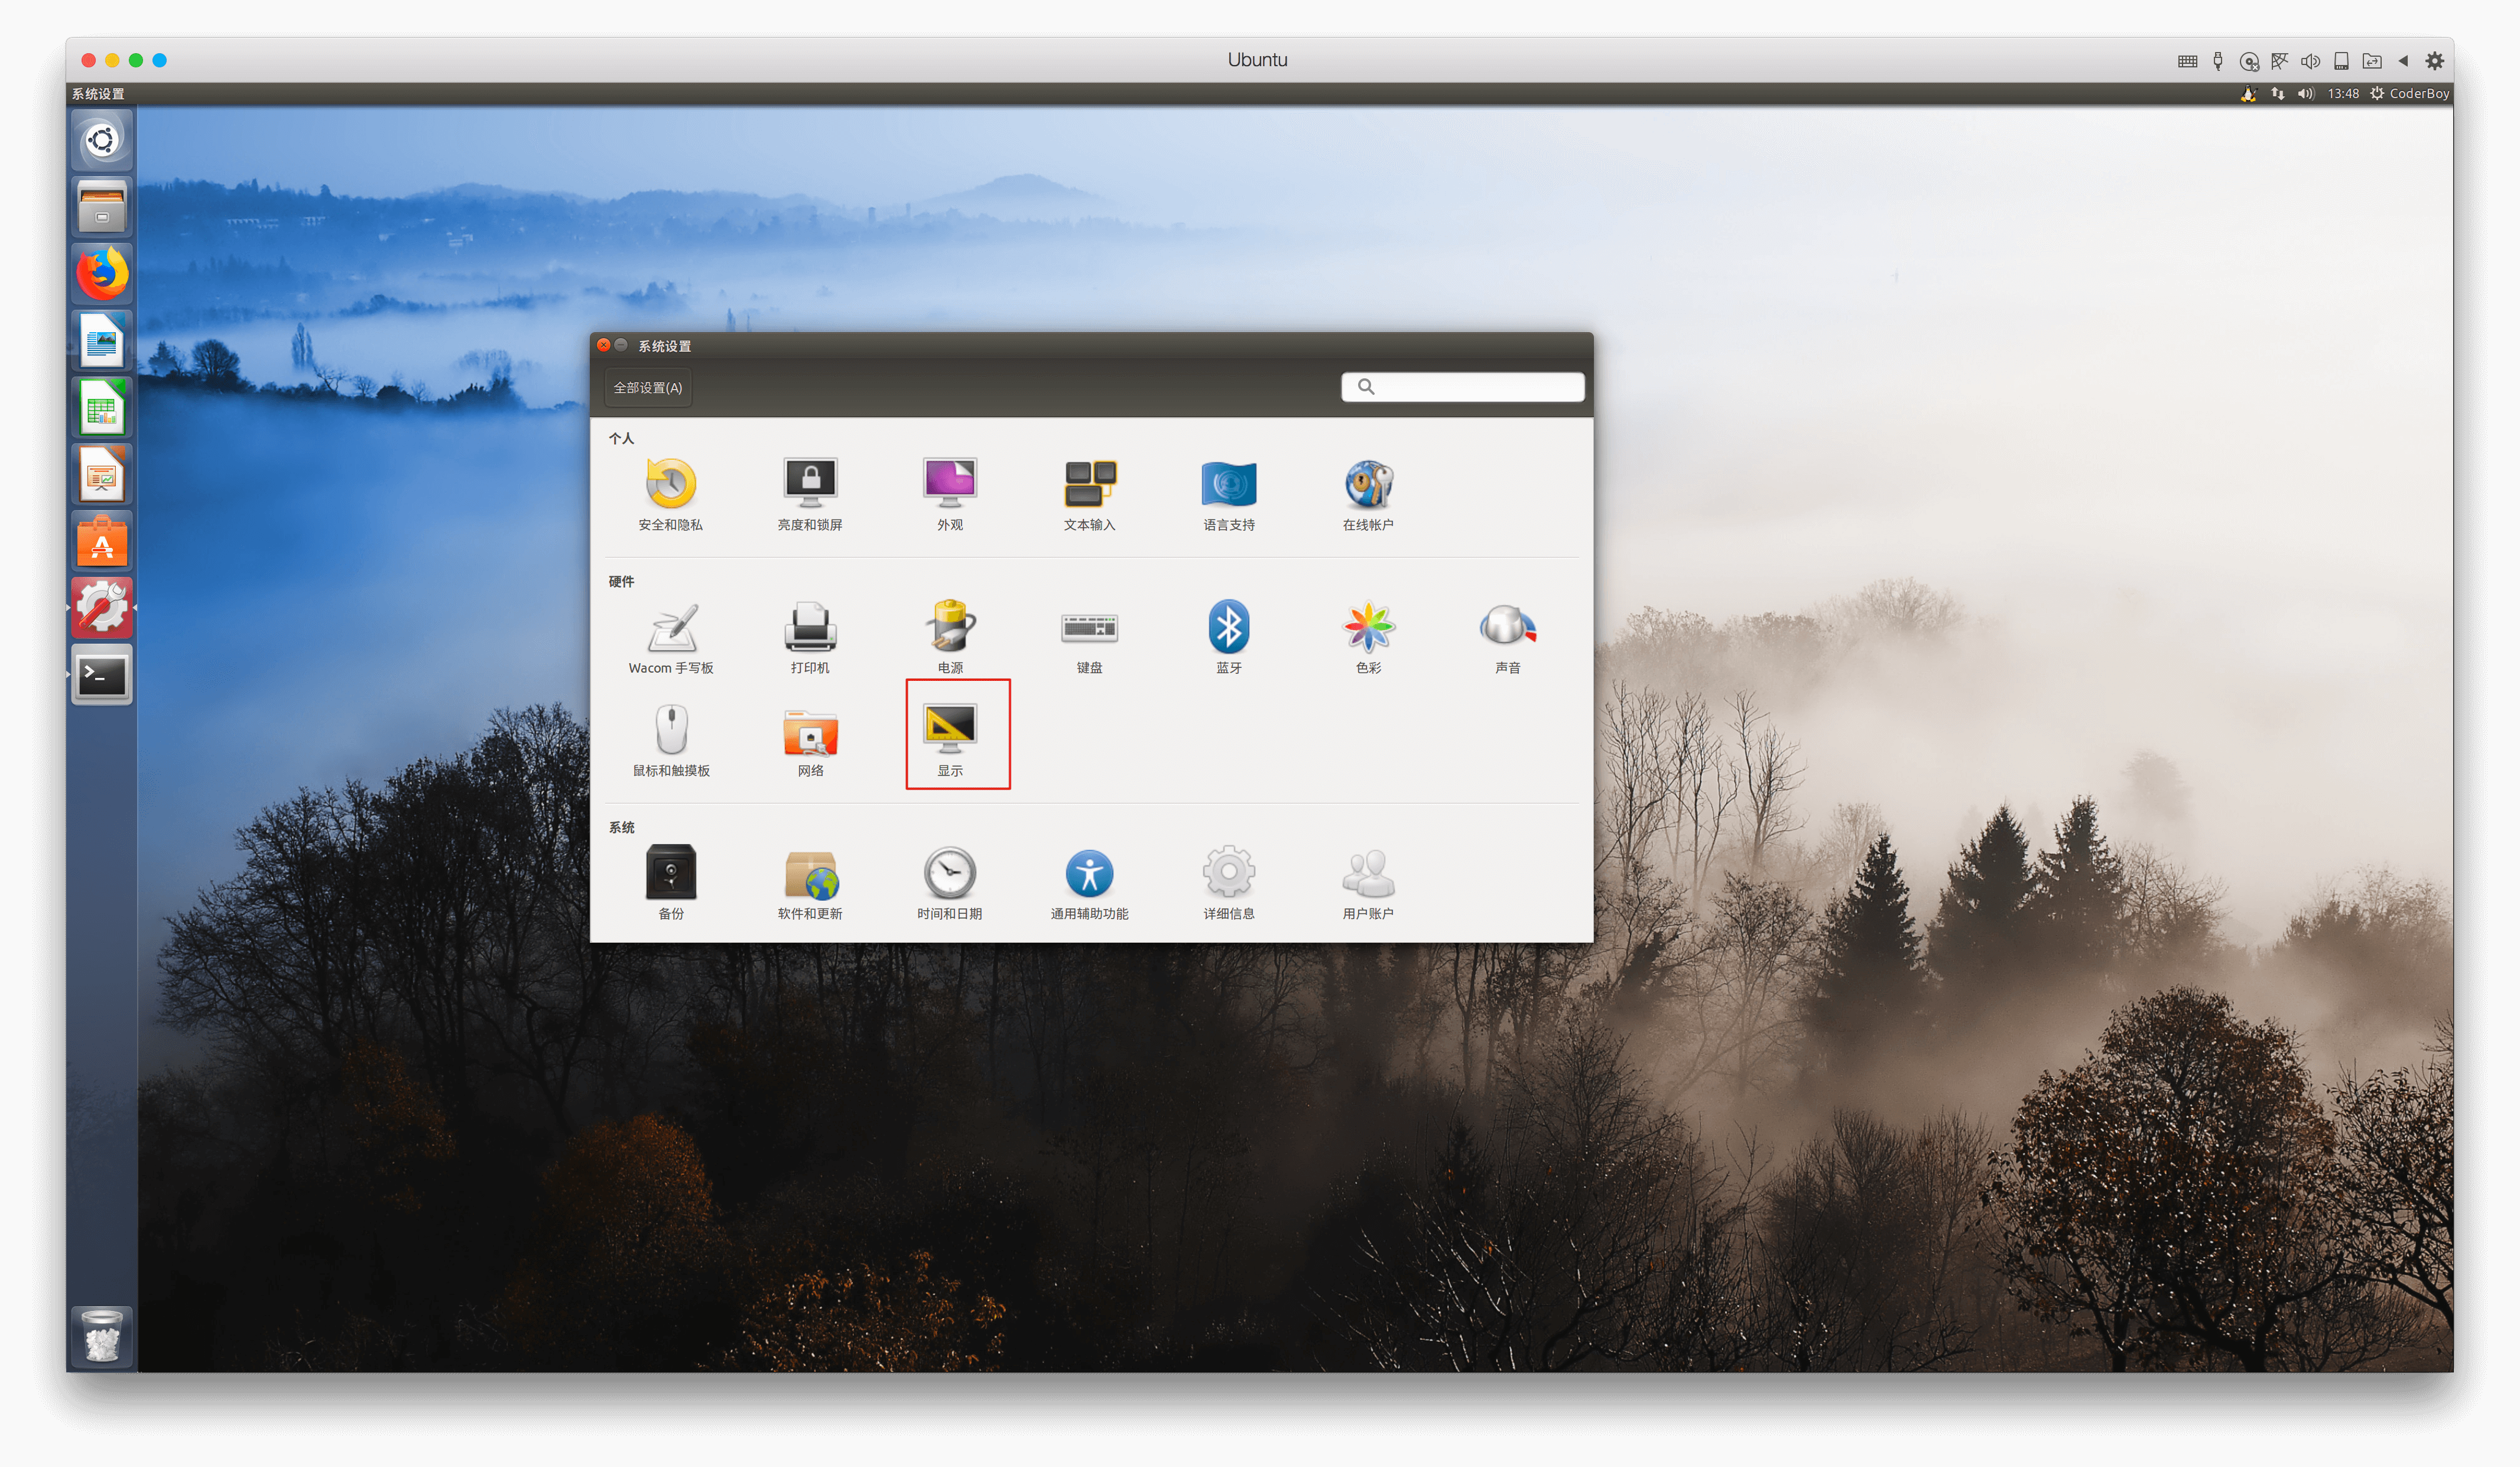Open Brightness & Lock (亮度和锁屏) settings

810,494
